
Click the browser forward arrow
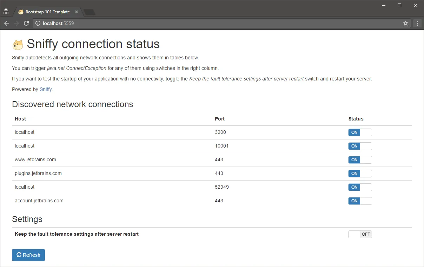tap(16, 23)
